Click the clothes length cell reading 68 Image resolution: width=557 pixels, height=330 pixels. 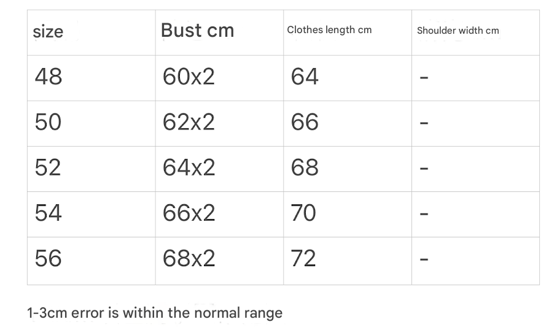pyautogui.click(x=305, y=167)
